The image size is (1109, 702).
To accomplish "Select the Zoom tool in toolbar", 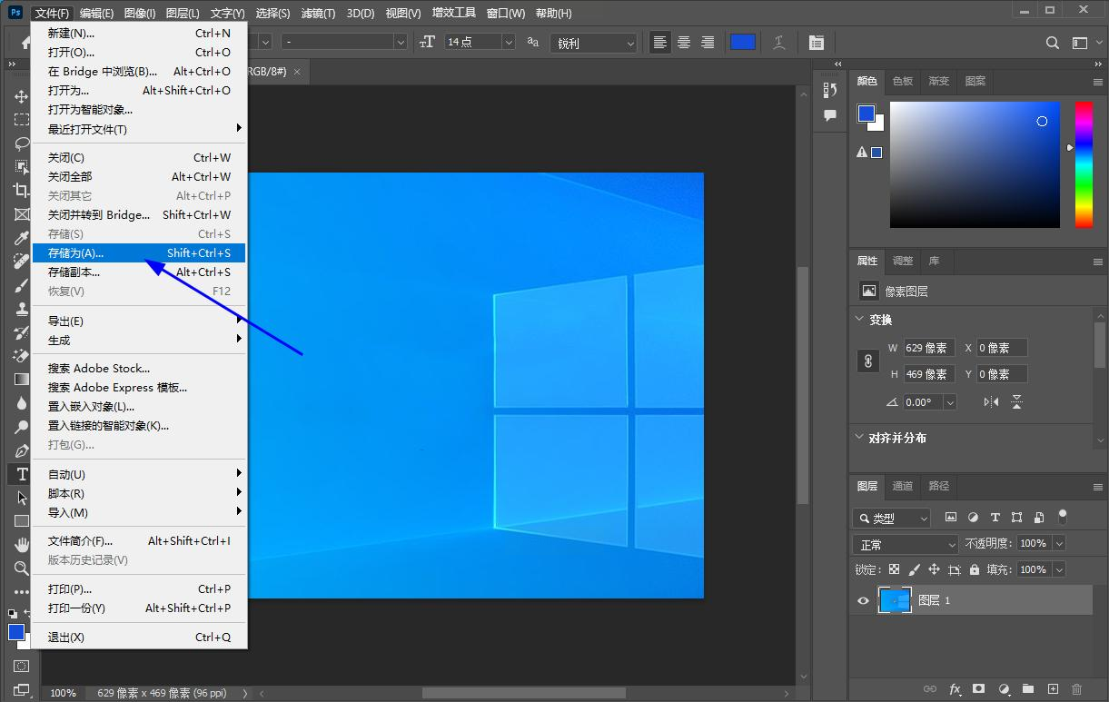I will point(21,569).
